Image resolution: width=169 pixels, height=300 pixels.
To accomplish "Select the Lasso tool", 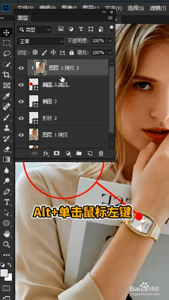I will [x=6, y=54].
